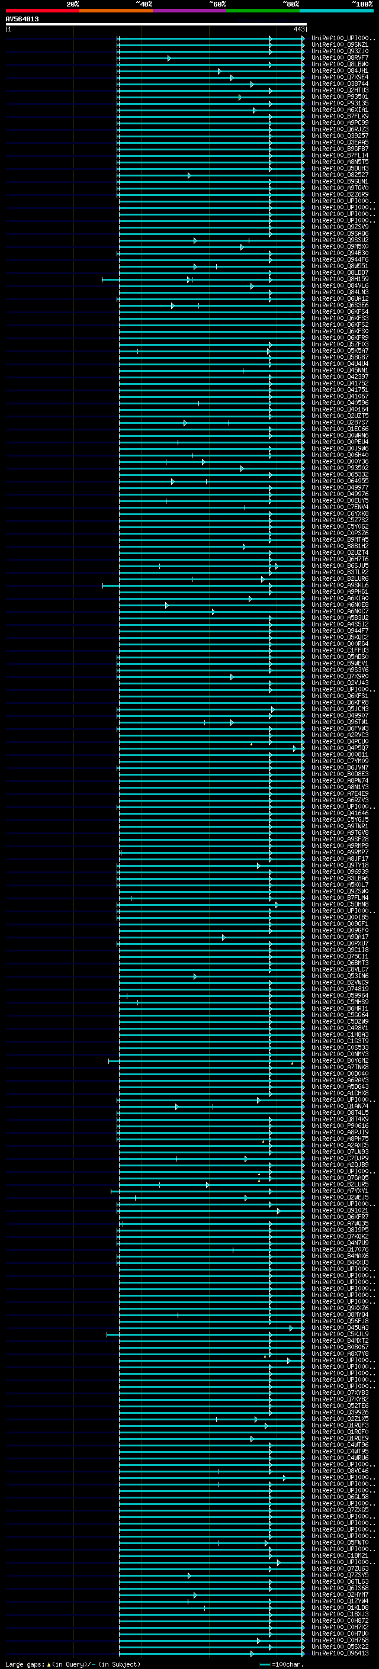Viewport: 379px width, 1669px height.
Task: Select the UniRef100_B9GUN1 label
Action: (340, 181)
